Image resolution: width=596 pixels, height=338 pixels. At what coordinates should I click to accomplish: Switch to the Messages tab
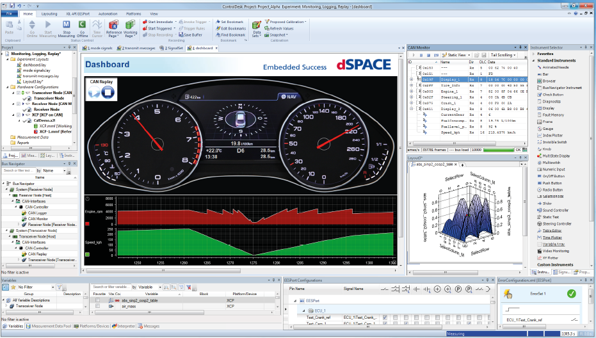149,326
